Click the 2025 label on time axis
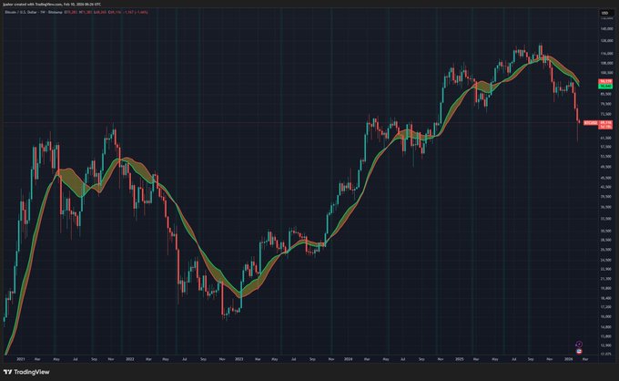The height and width of the screenshot is (381, 619). click(460, 360)
